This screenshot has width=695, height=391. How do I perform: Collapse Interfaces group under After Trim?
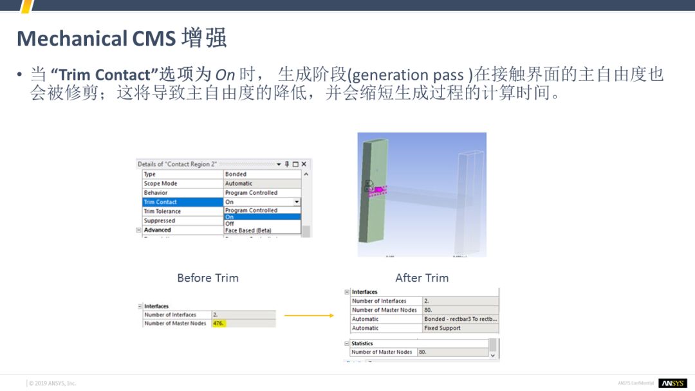tap(347, 292)
